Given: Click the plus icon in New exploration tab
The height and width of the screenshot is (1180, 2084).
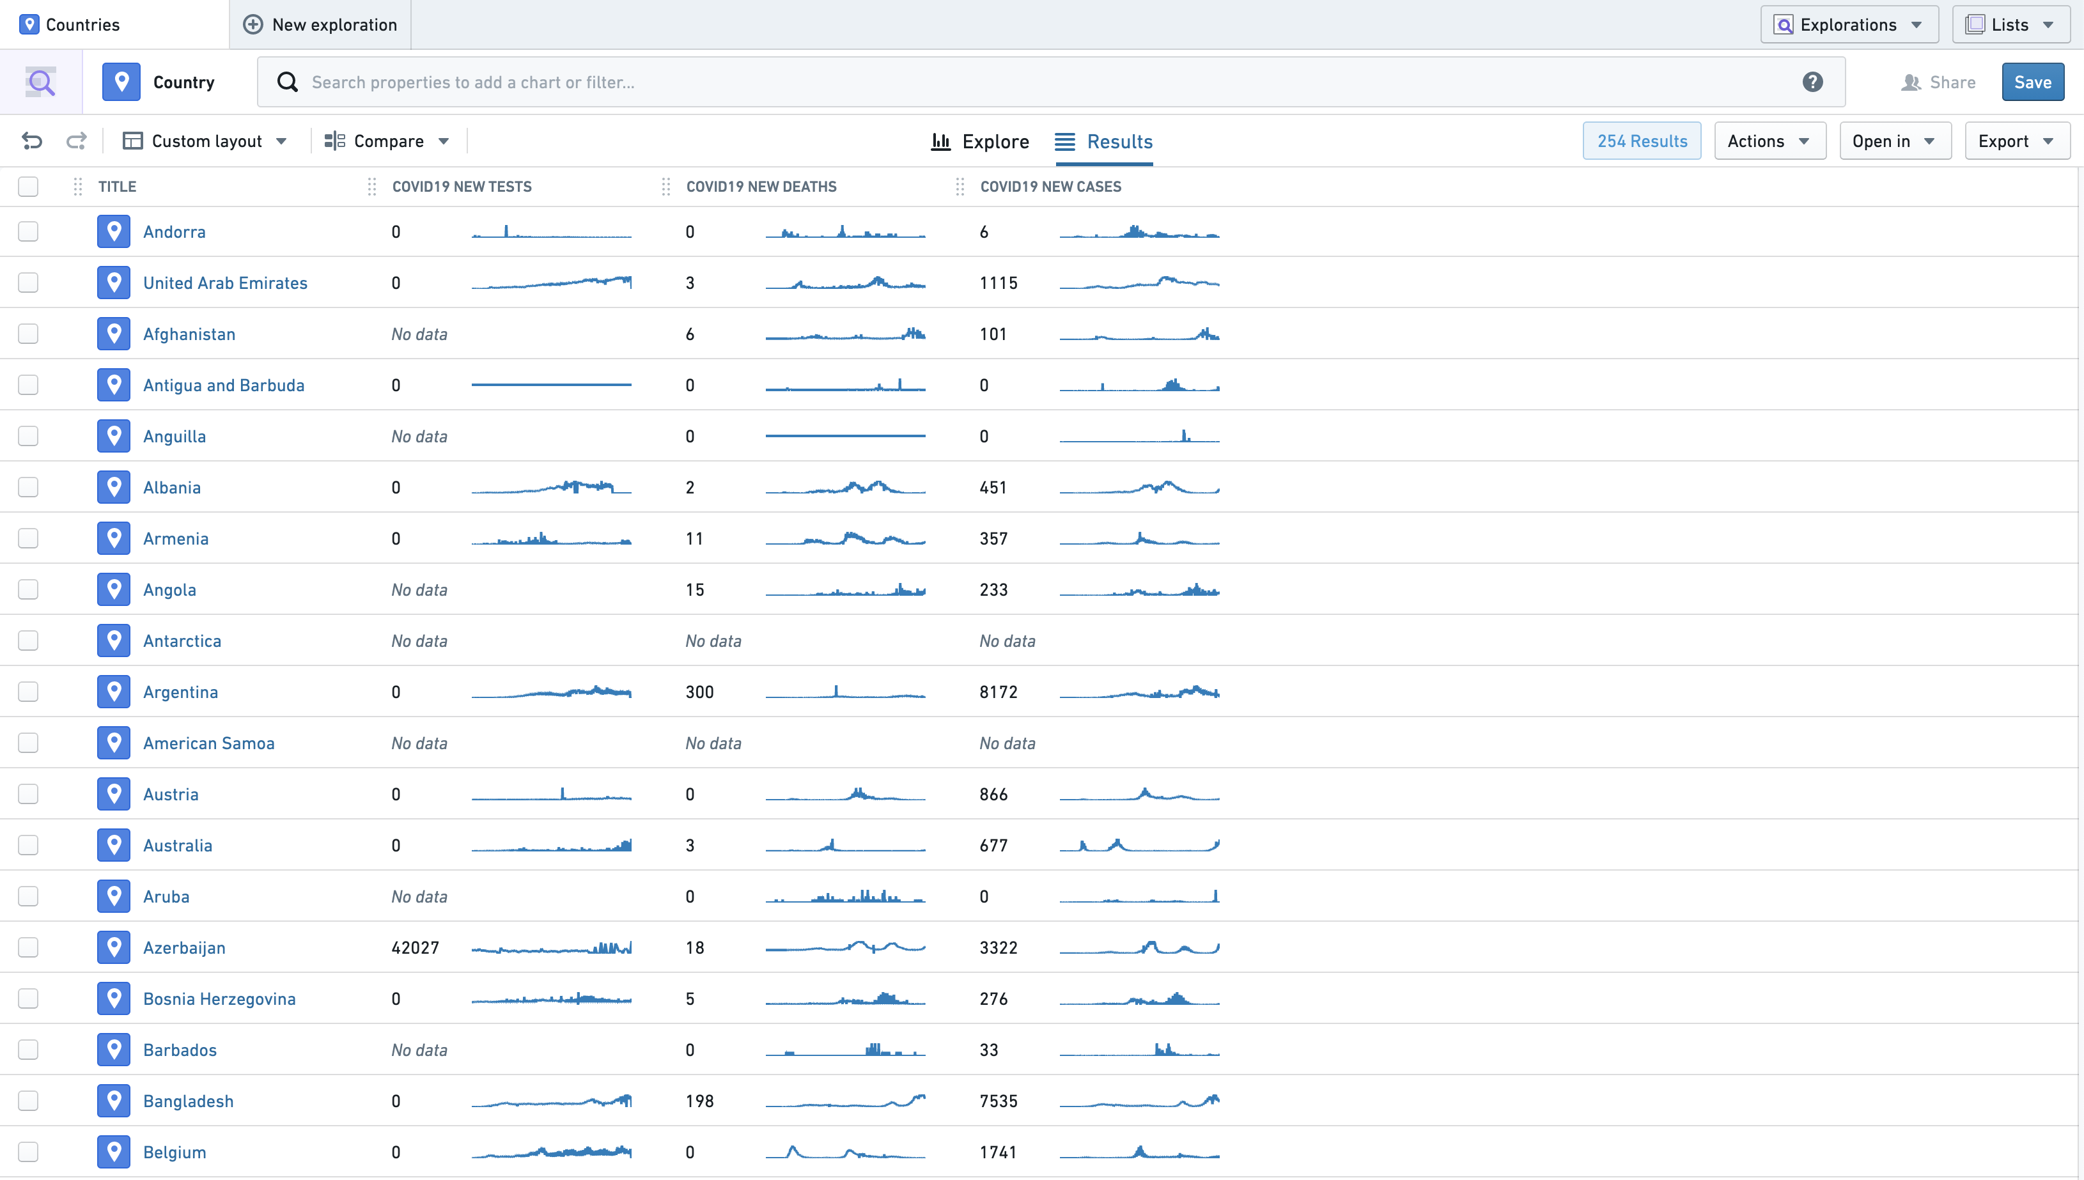Looking at the screenshot, I should 253,24.
